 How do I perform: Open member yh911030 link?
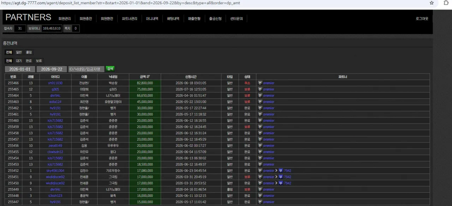55,83
